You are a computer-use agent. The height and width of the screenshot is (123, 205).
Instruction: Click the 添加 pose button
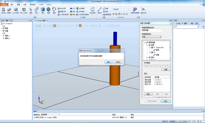click(148, 94)
